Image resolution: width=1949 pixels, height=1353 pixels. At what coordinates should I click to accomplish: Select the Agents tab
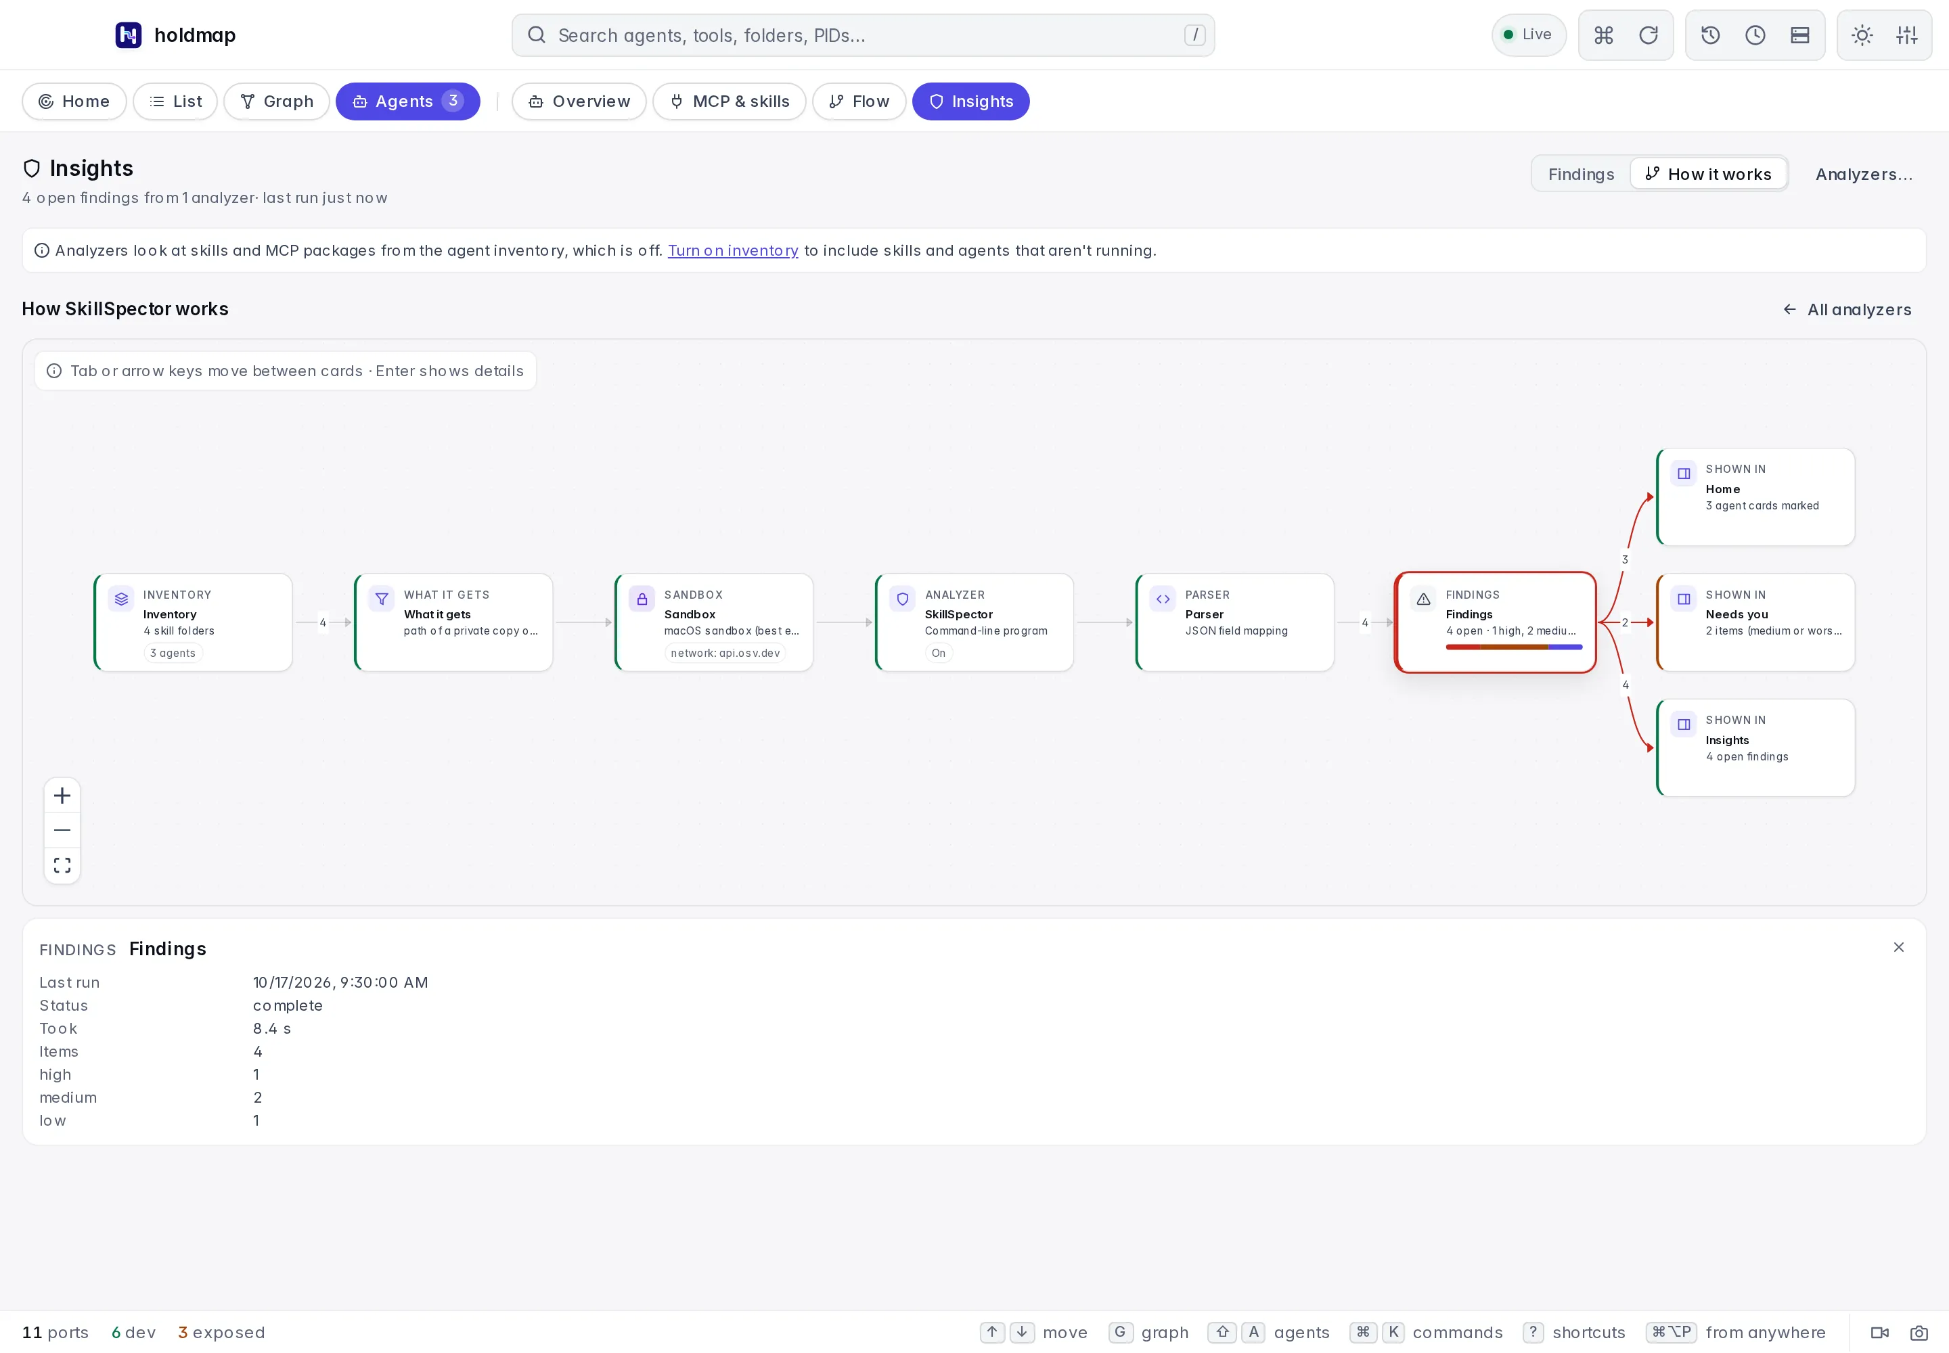[x=408, y=101]
